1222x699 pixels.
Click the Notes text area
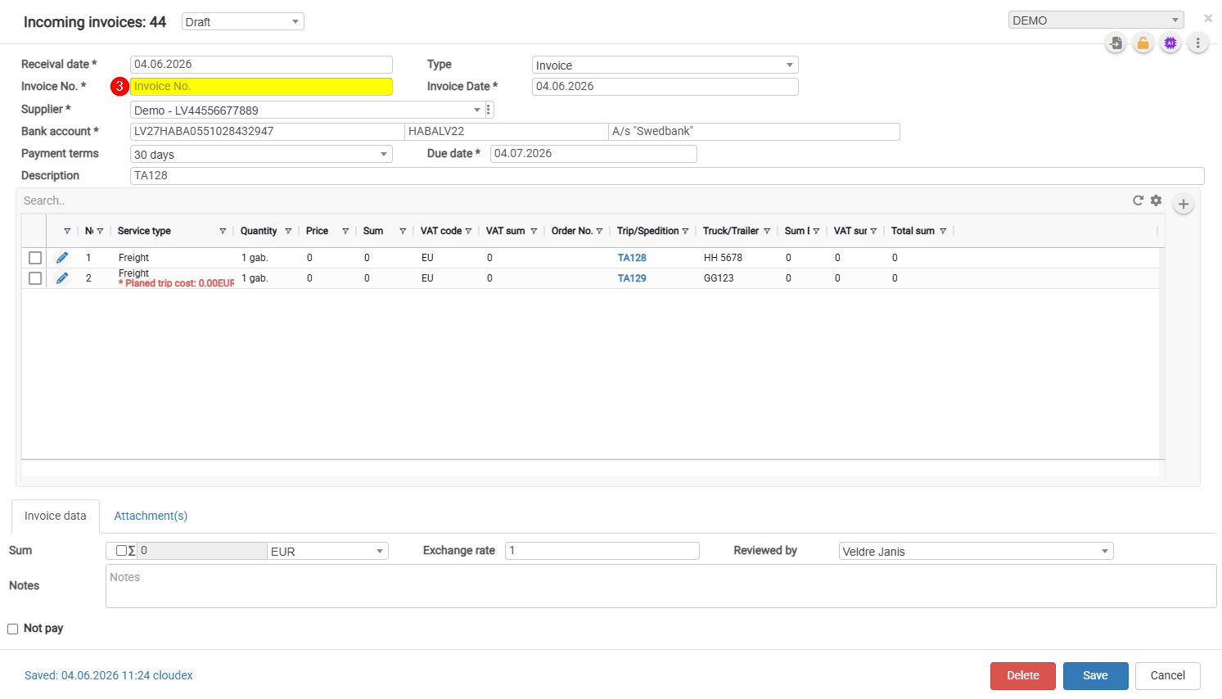(661, 586)
